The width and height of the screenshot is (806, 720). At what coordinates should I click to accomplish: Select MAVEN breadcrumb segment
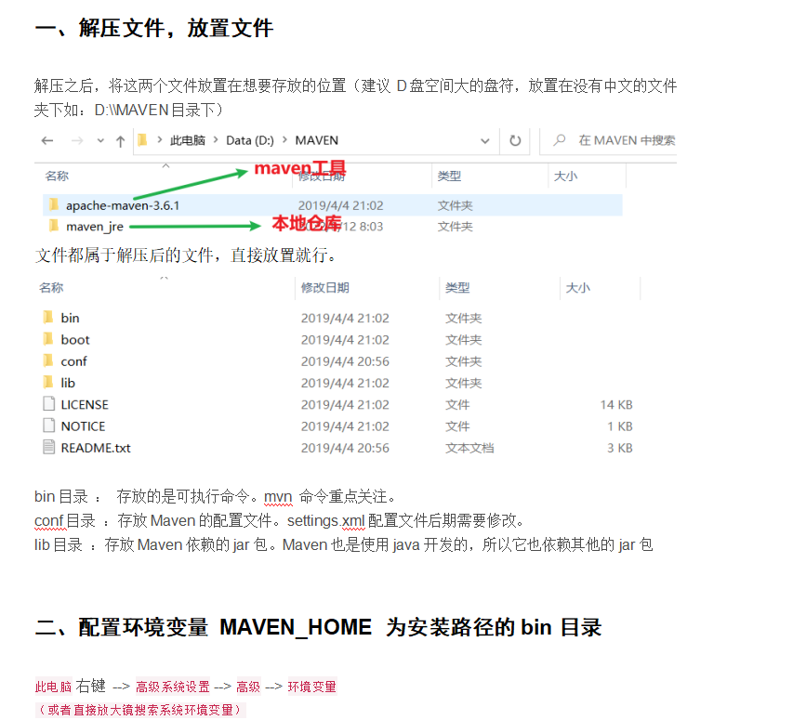(317, 140)
